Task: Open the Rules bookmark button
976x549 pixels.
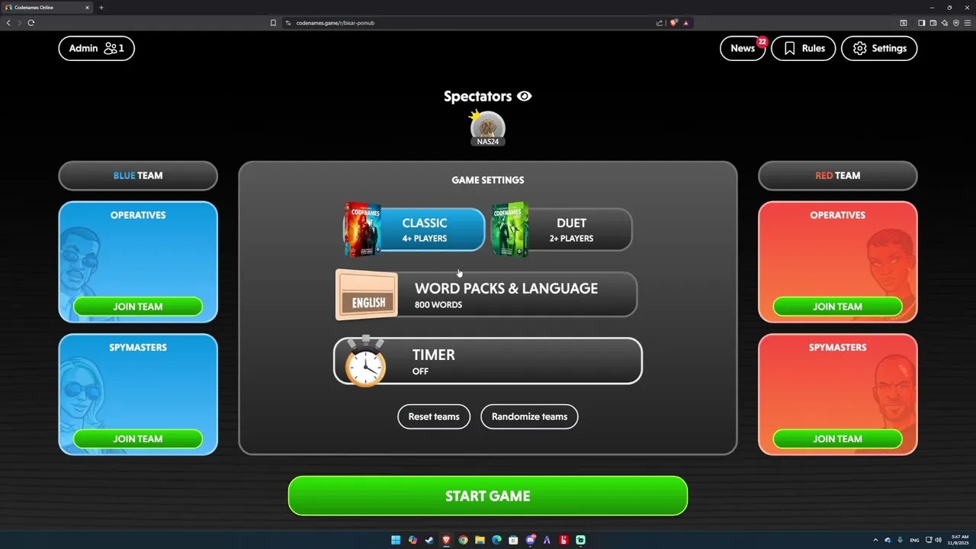Action: (x=803, y=48)
